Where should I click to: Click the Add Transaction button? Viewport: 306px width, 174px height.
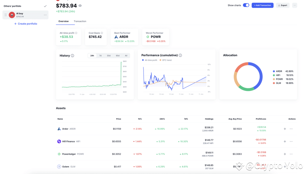tap(262, 5)
